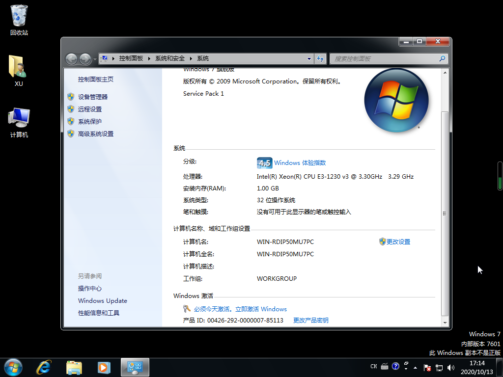Viewport: 503px width, 377px height.
Task: Click 系统和安全 in the breadcrumb path
Action: pos(170,58)
